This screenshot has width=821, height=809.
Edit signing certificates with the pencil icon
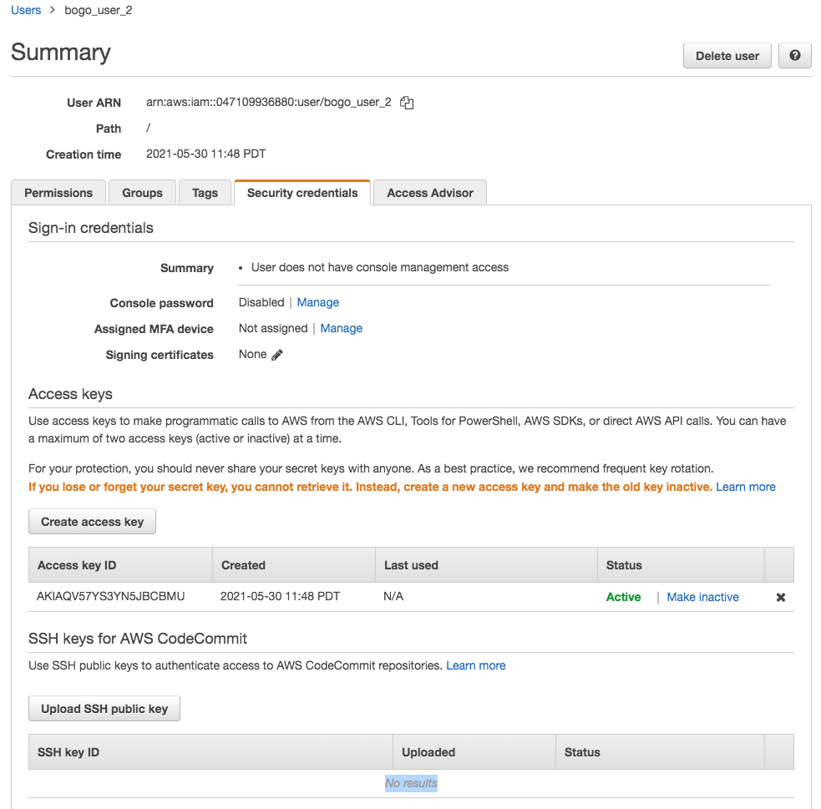pyautogui.click(x=277, y=355)
